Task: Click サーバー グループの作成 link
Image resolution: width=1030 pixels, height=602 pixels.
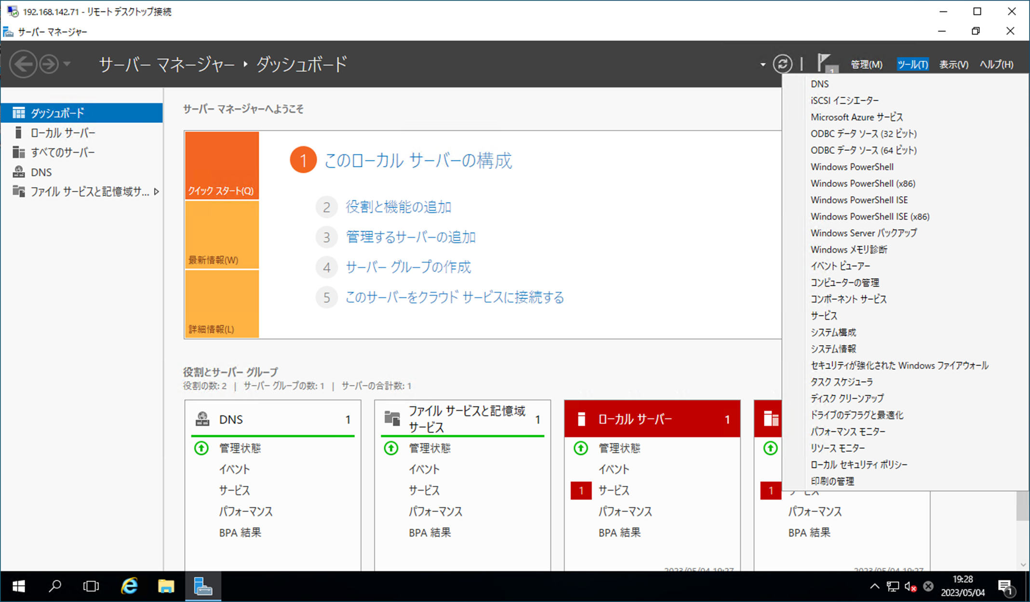Action: click(x=408, y=267)
